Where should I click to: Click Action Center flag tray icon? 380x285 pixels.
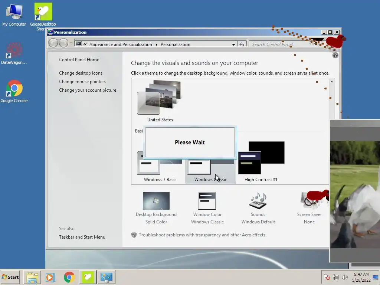[327, 277]
